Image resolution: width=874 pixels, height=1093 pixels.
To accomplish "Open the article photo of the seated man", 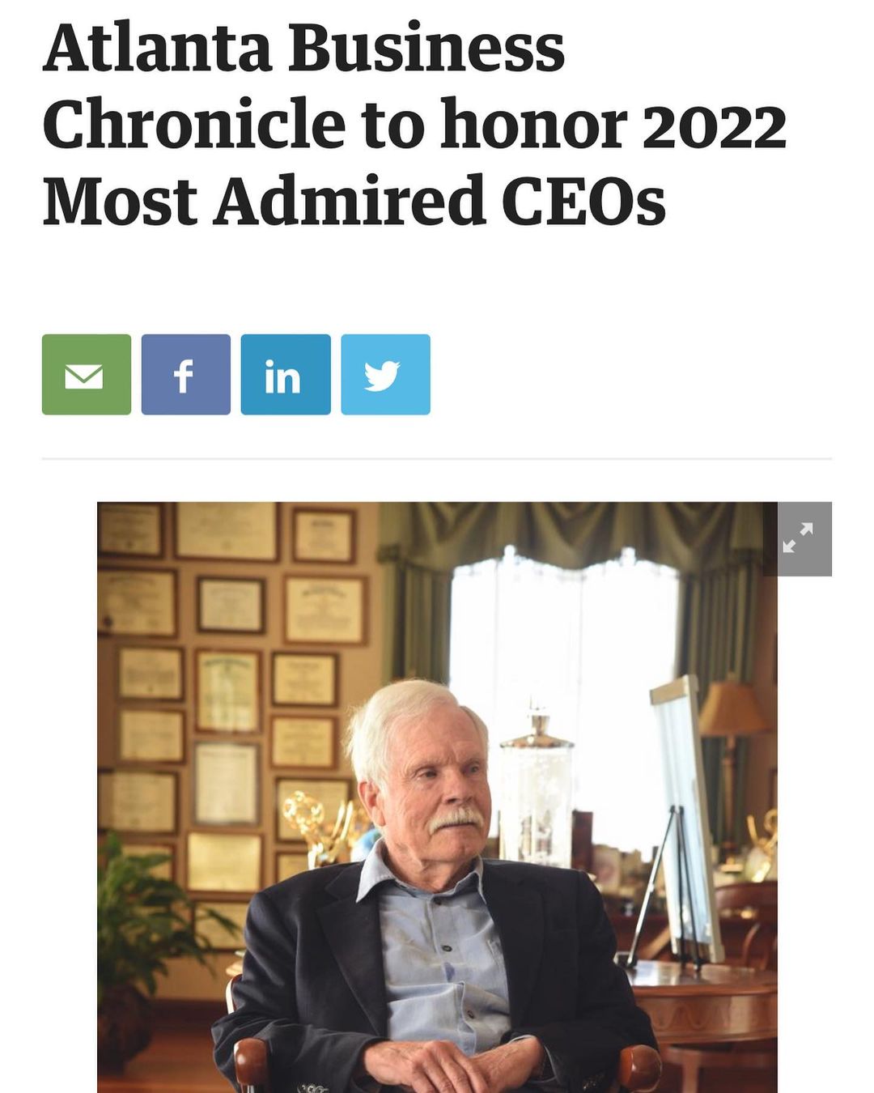I will [437, 797].
